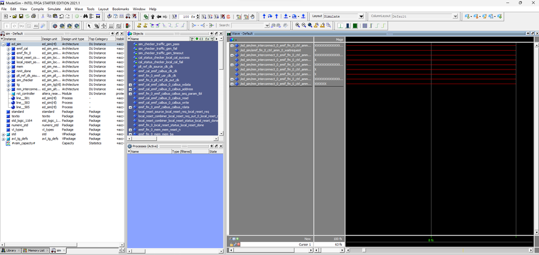Select the arrow pointer Select Mode tool
Screen dimensions: 539x255
point(89,25)
